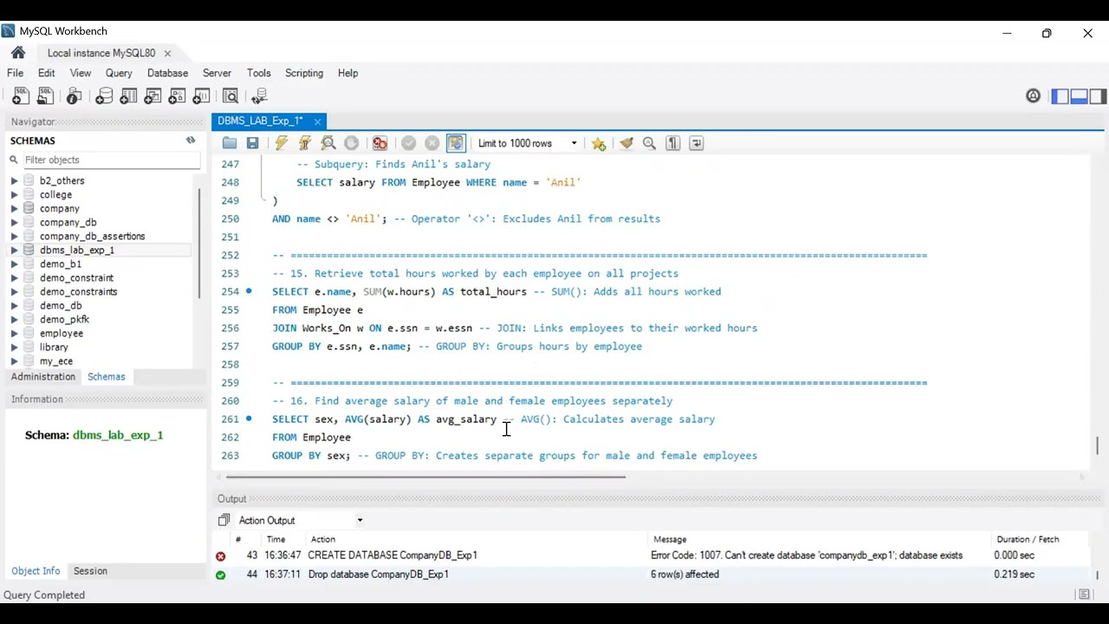Close the Local instance MySQL80 tab

point(167,53)
